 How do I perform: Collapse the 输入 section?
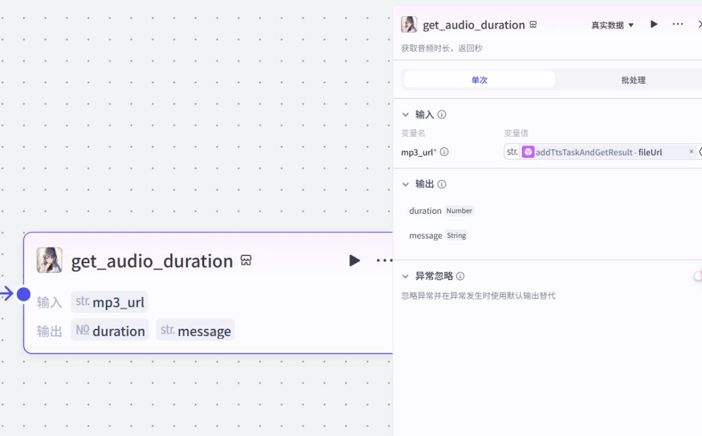406,114
